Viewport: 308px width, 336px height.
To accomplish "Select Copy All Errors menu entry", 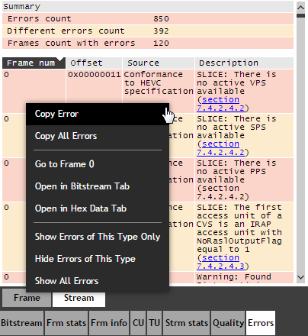I will (x=98, y=136).
